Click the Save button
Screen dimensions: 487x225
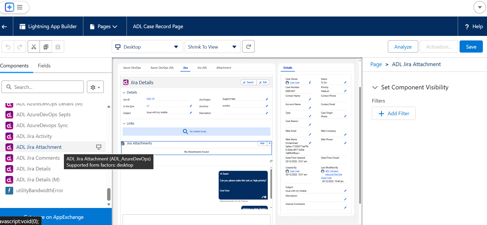pos(471,46)
